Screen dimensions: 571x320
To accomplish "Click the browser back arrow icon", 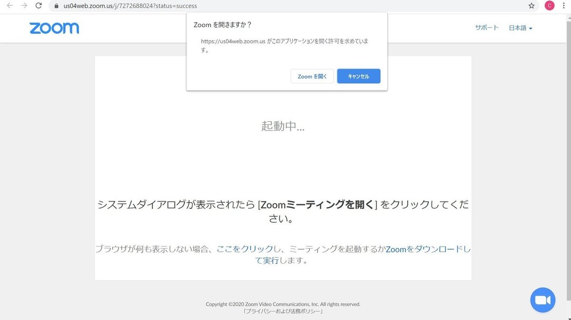I will [10, 6].
